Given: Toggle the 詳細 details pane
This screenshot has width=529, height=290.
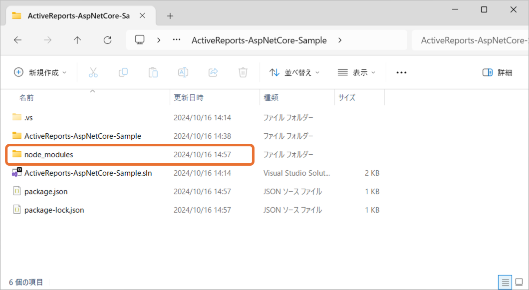Looking at the screenshot, I should coord(497,72).
